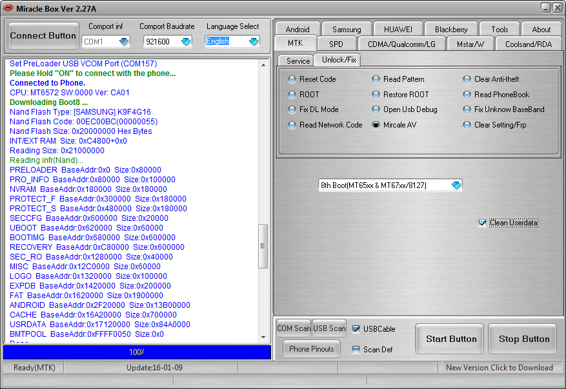Image resolution: width=566 pixels, height=389 pixels.
Task: Click the Nand Flash Type log line
Action: 80,112
